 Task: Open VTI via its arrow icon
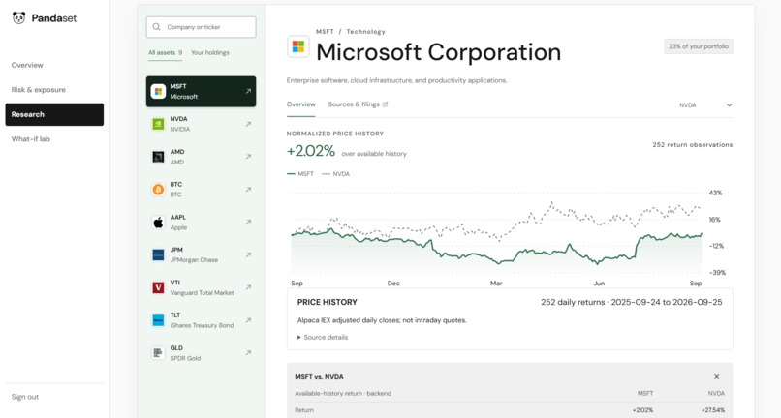click(x=248, y=287)
